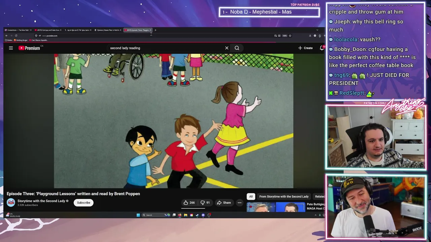Image resolution: width=431 pixels, height=242 pixels.
Task: Open the channel avatar of Storytime
Action: click(11, 202)
